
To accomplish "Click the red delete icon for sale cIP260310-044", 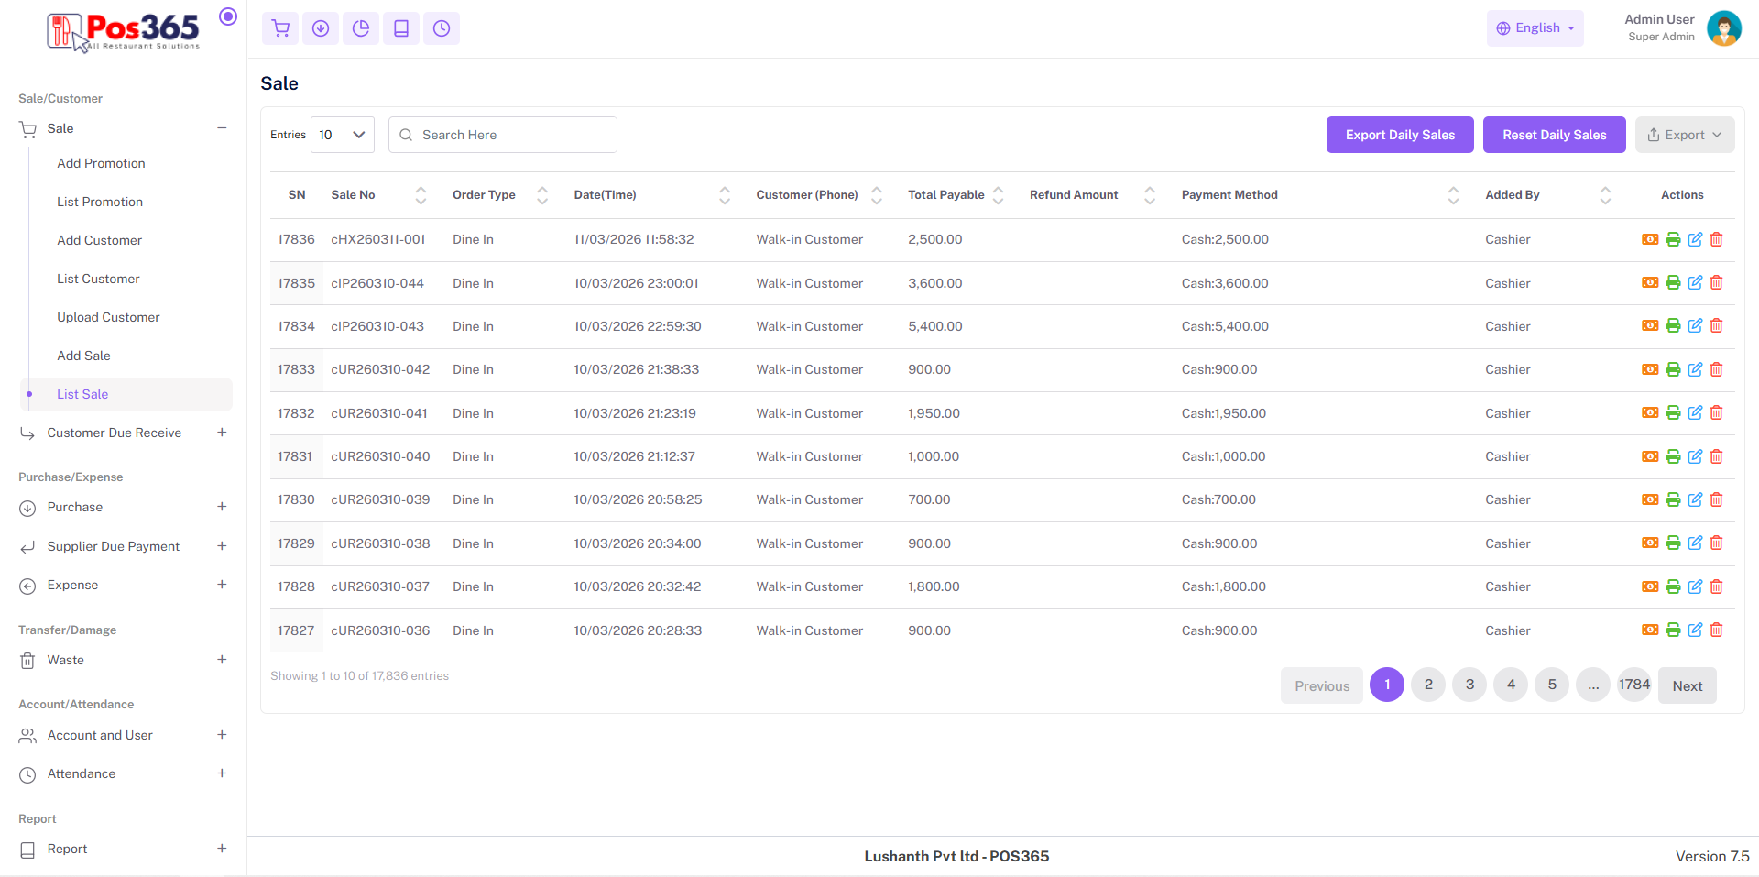I will 1717,283.
